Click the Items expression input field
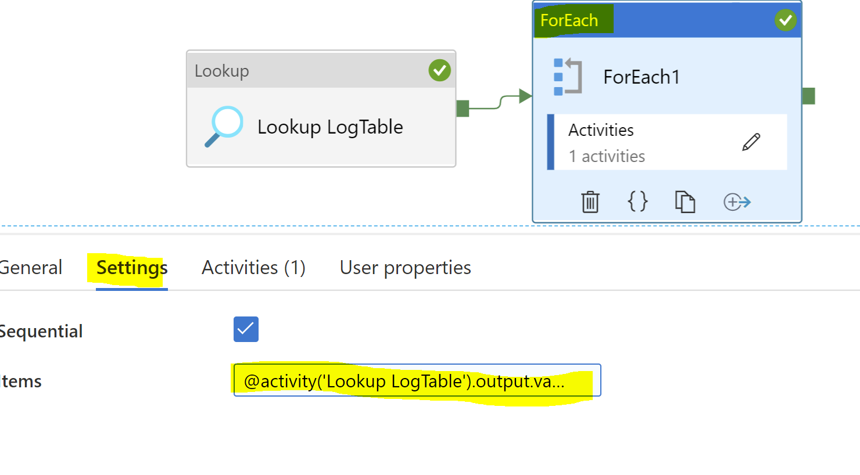The height and width of the screenshot is (475, 860). coord(417,380)
